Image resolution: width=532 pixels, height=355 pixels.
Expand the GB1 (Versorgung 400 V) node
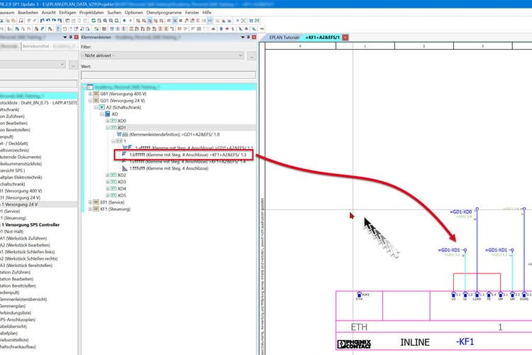click(90, 94)
